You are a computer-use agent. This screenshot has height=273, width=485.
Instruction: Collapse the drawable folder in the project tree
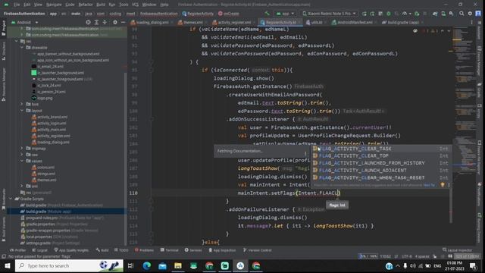pos(22,48)
